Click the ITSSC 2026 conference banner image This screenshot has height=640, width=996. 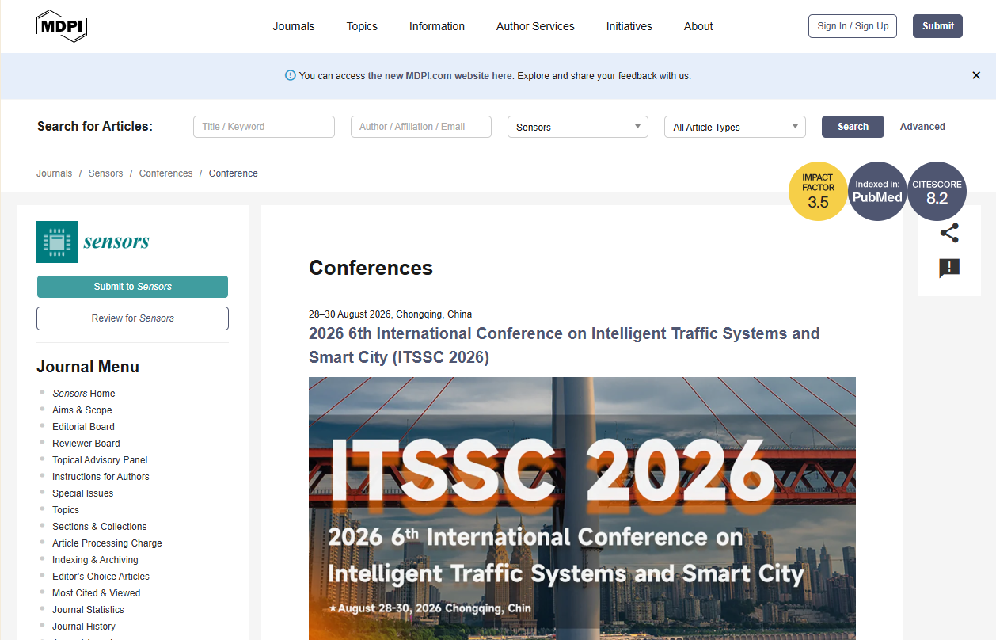pos(582,507)
